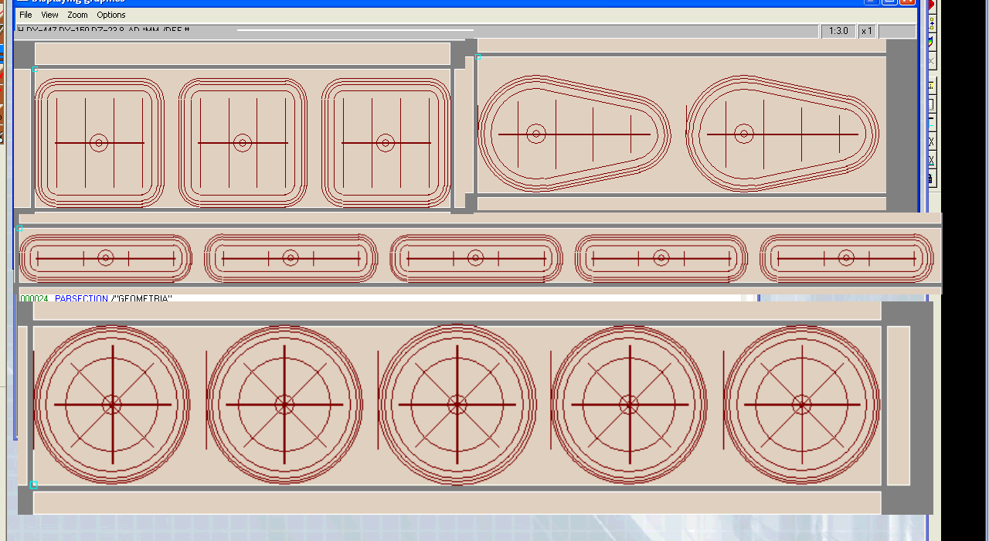Select the cyan handle on the rounded-square panel
The height and width of the screenshot is (541, 989).
coord(35,70)
